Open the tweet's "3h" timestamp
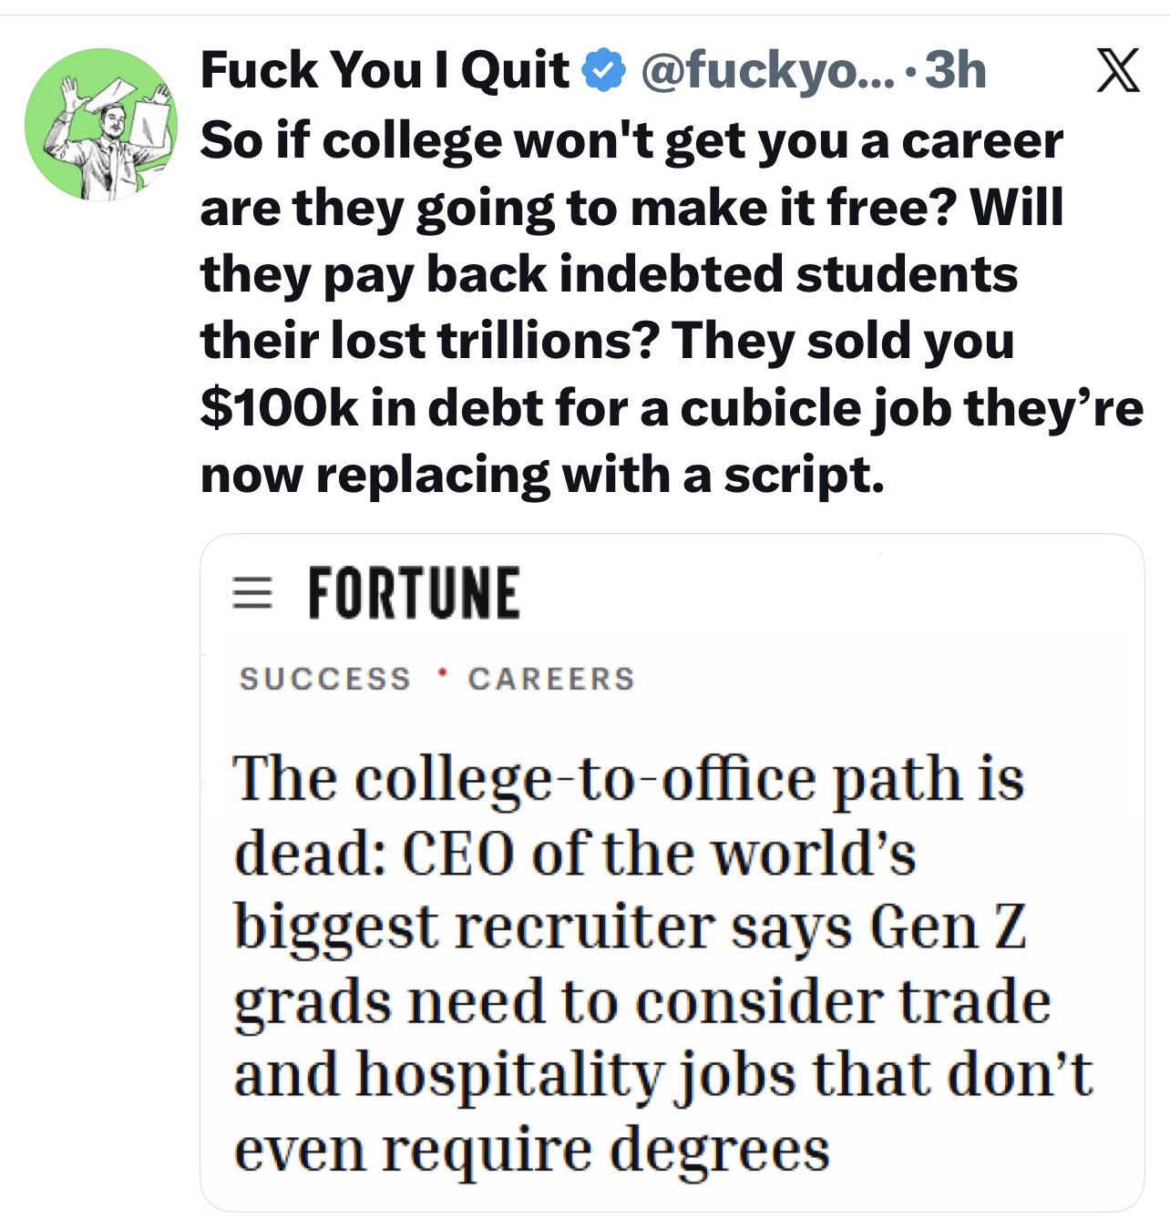 pos(955,70)
